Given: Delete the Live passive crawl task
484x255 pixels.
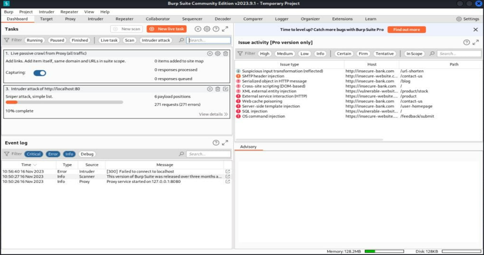Looking at the screenshot, I should click(225, 53).
